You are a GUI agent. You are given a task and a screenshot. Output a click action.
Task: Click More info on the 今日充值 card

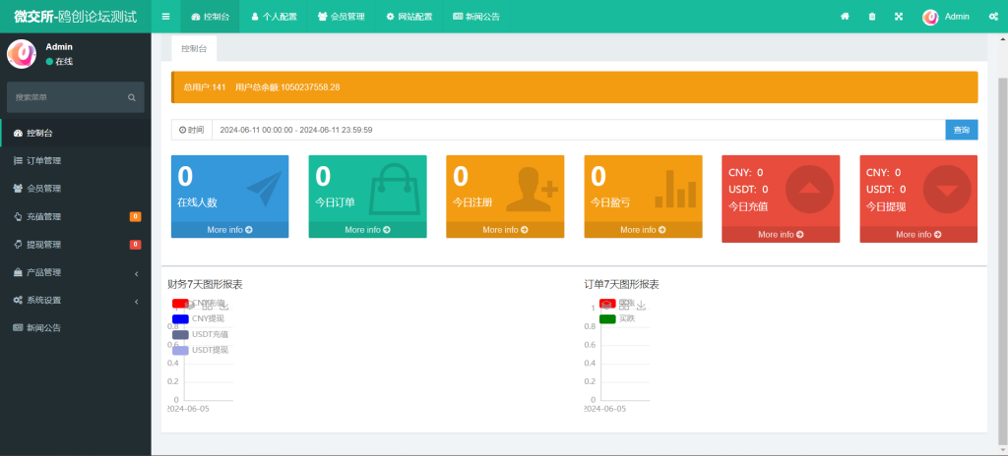[x=781, y=235]
